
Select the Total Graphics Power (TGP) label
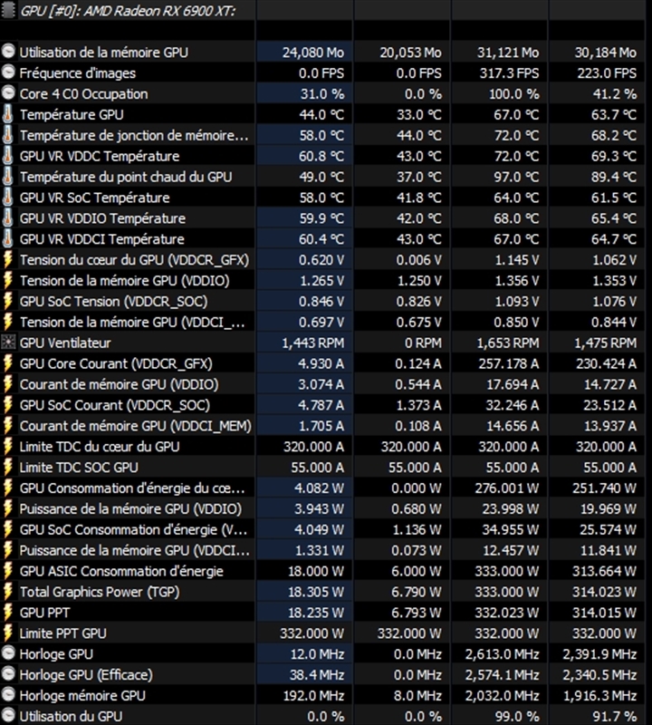pos(100,592)
